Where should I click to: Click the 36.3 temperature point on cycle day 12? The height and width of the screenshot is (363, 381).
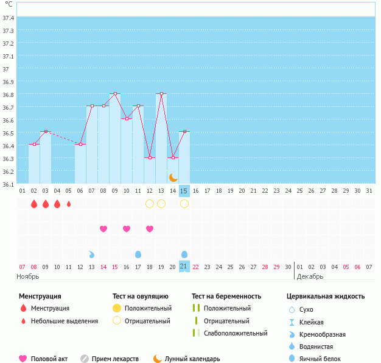150,157
